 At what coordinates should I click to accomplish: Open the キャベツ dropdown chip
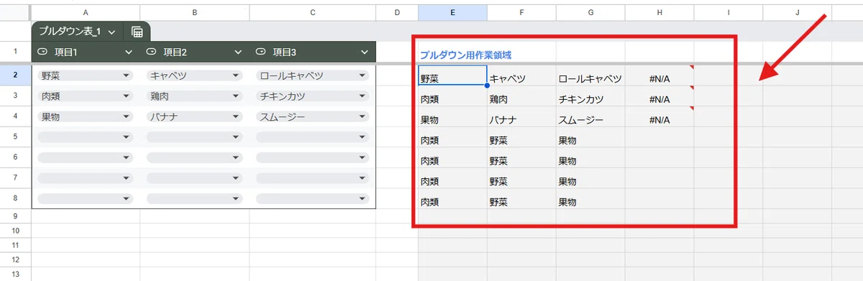click(x=195, y=75)
